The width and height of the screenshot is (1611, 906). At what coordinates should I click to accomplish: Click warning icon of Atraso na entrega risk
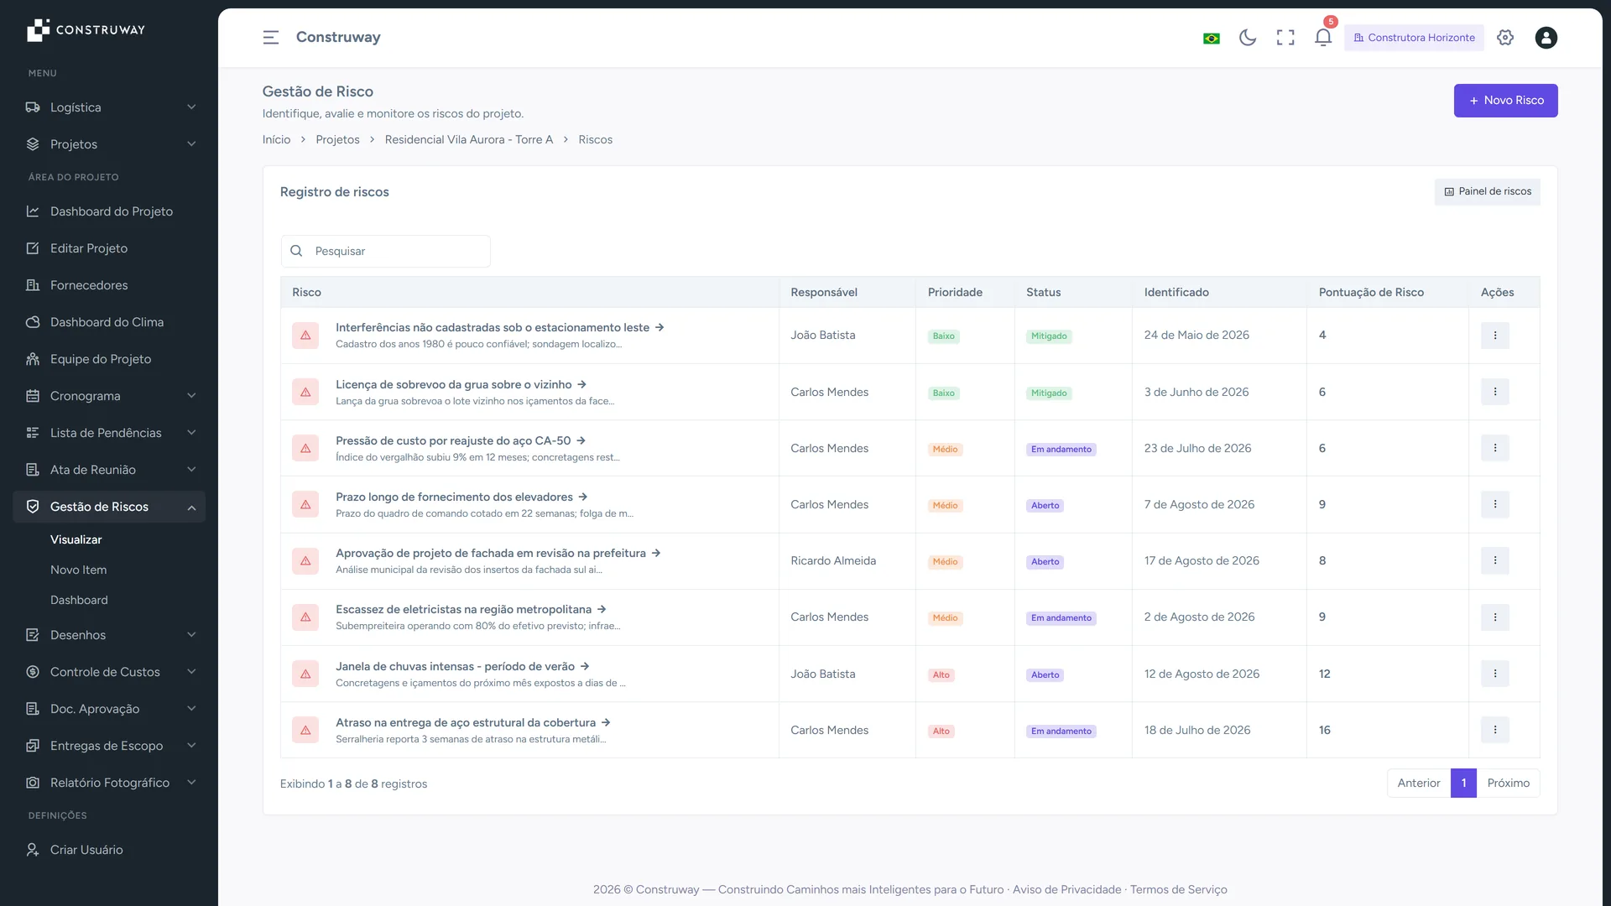click(305, 730)
